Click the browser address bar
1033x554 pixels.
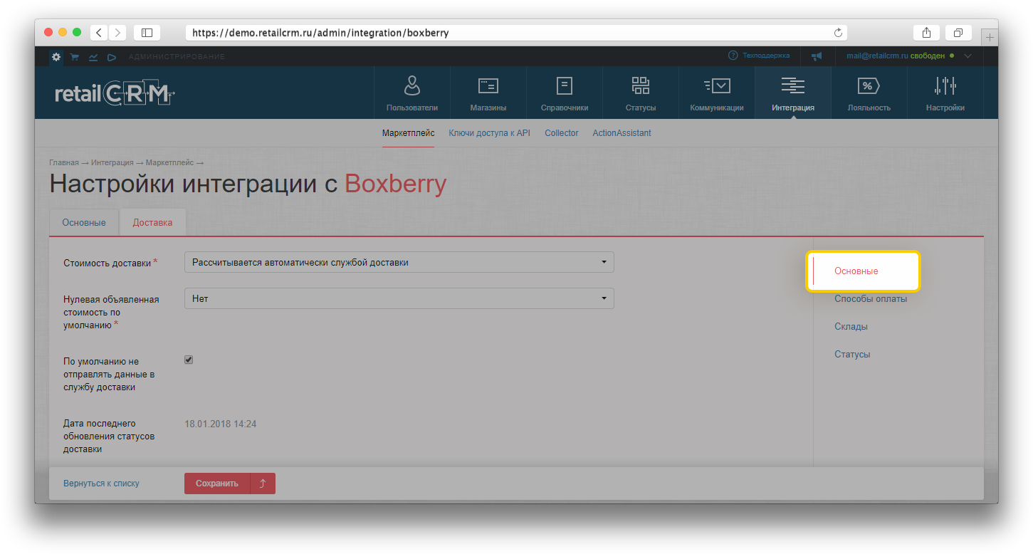517,33
